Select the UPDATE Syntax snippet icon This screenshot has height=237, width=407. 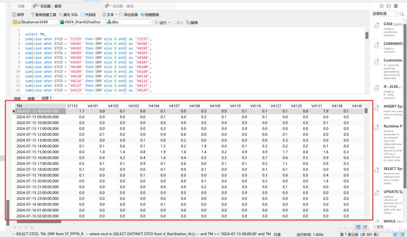coord(376,194)
